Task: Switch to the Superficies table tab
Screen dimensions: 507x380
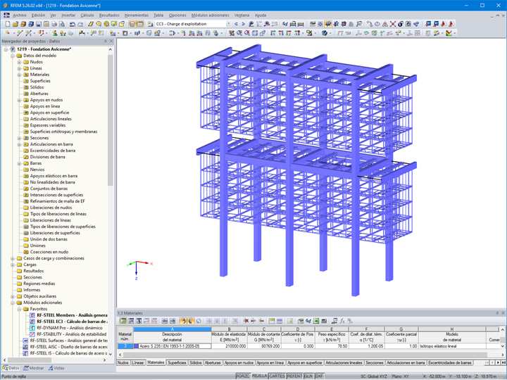Action: [177, 363]
